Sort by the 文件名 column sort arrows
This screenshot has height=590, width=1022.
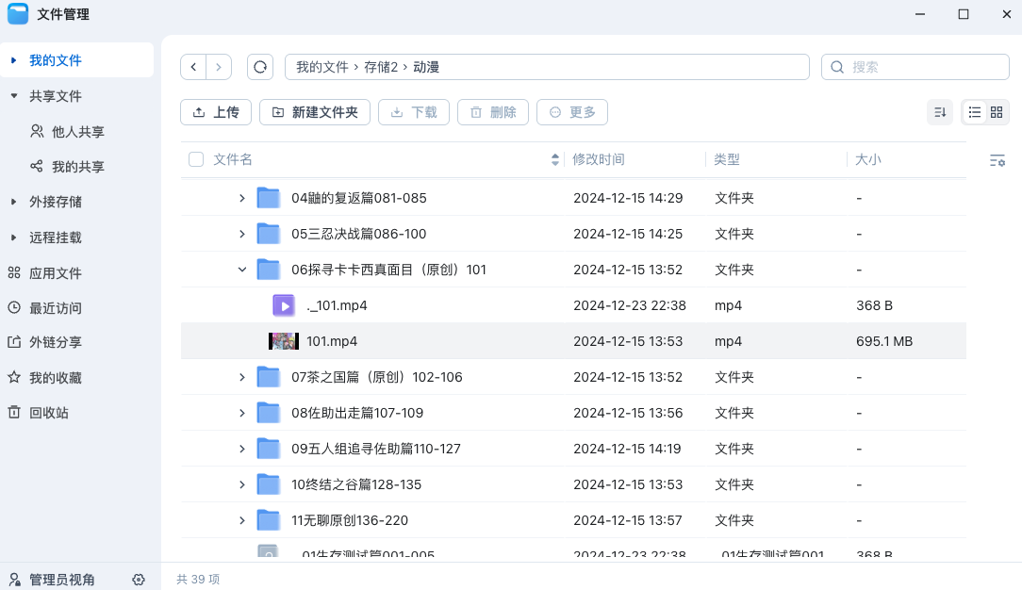point(555,160)
